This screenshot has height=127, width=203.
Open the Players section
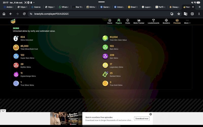point(119,21)
